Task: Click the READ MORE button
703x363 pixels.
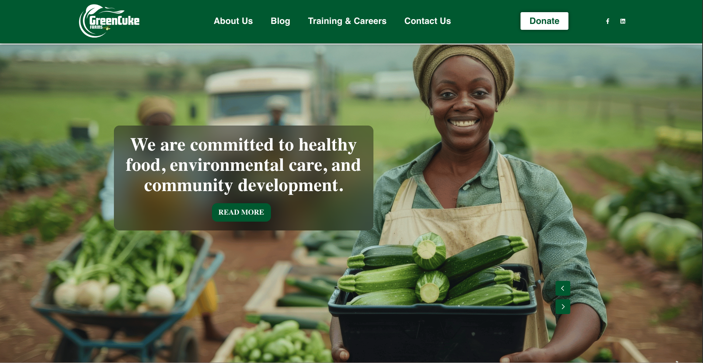Action: (241, 212)
